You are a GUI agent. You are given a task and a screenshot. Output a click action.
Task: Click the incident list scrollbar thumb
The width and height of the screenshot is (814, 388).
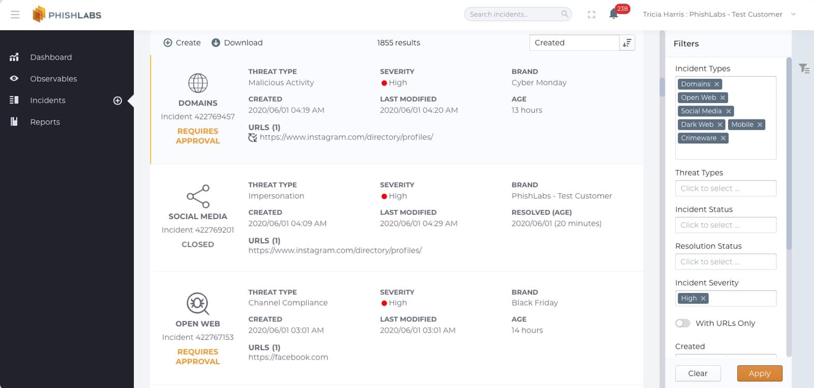point(662,87)
